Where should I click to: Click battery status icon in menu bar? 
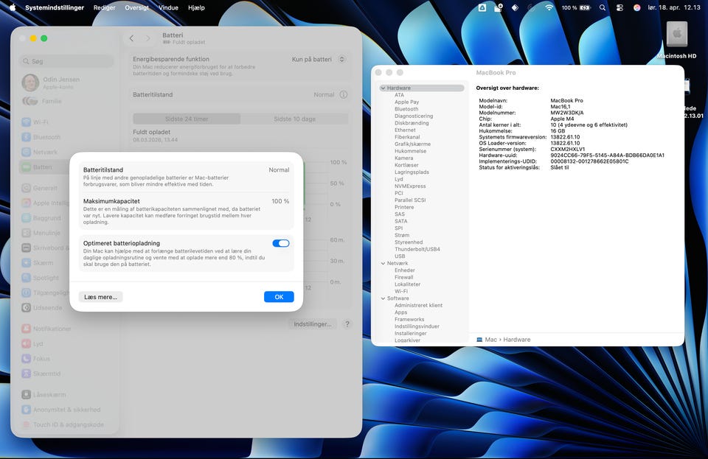pos(585,7)
